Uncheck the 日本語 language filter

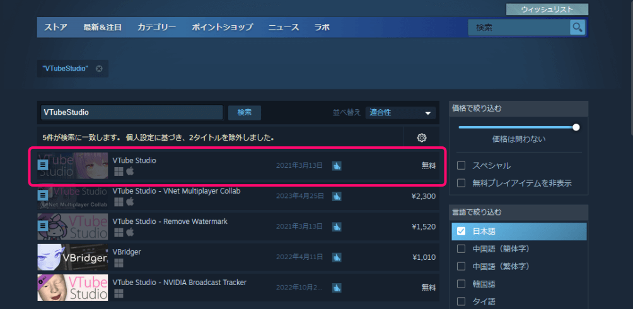pos(461,231)
